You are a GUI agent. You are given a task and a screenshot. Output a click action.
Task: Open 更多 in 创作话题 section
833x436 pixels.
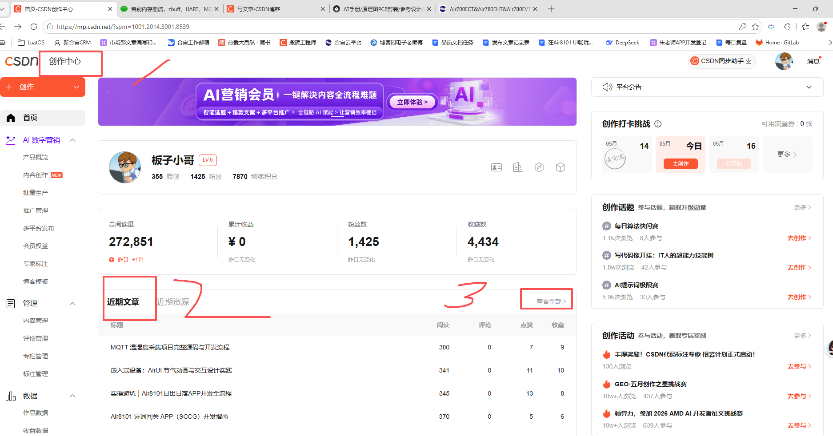802,207
